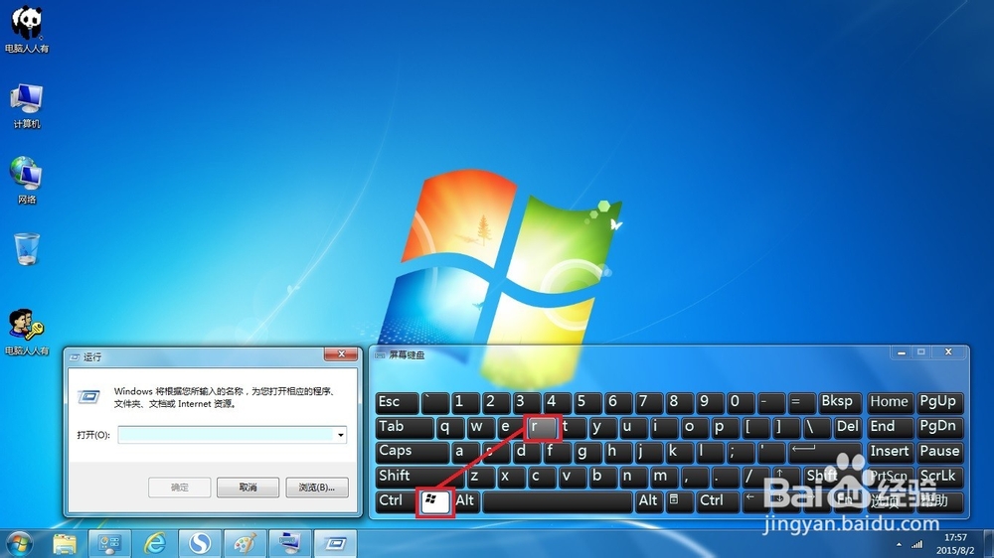
Task: Open the 网络 desktop icon
Action: [x=27, y=180]
